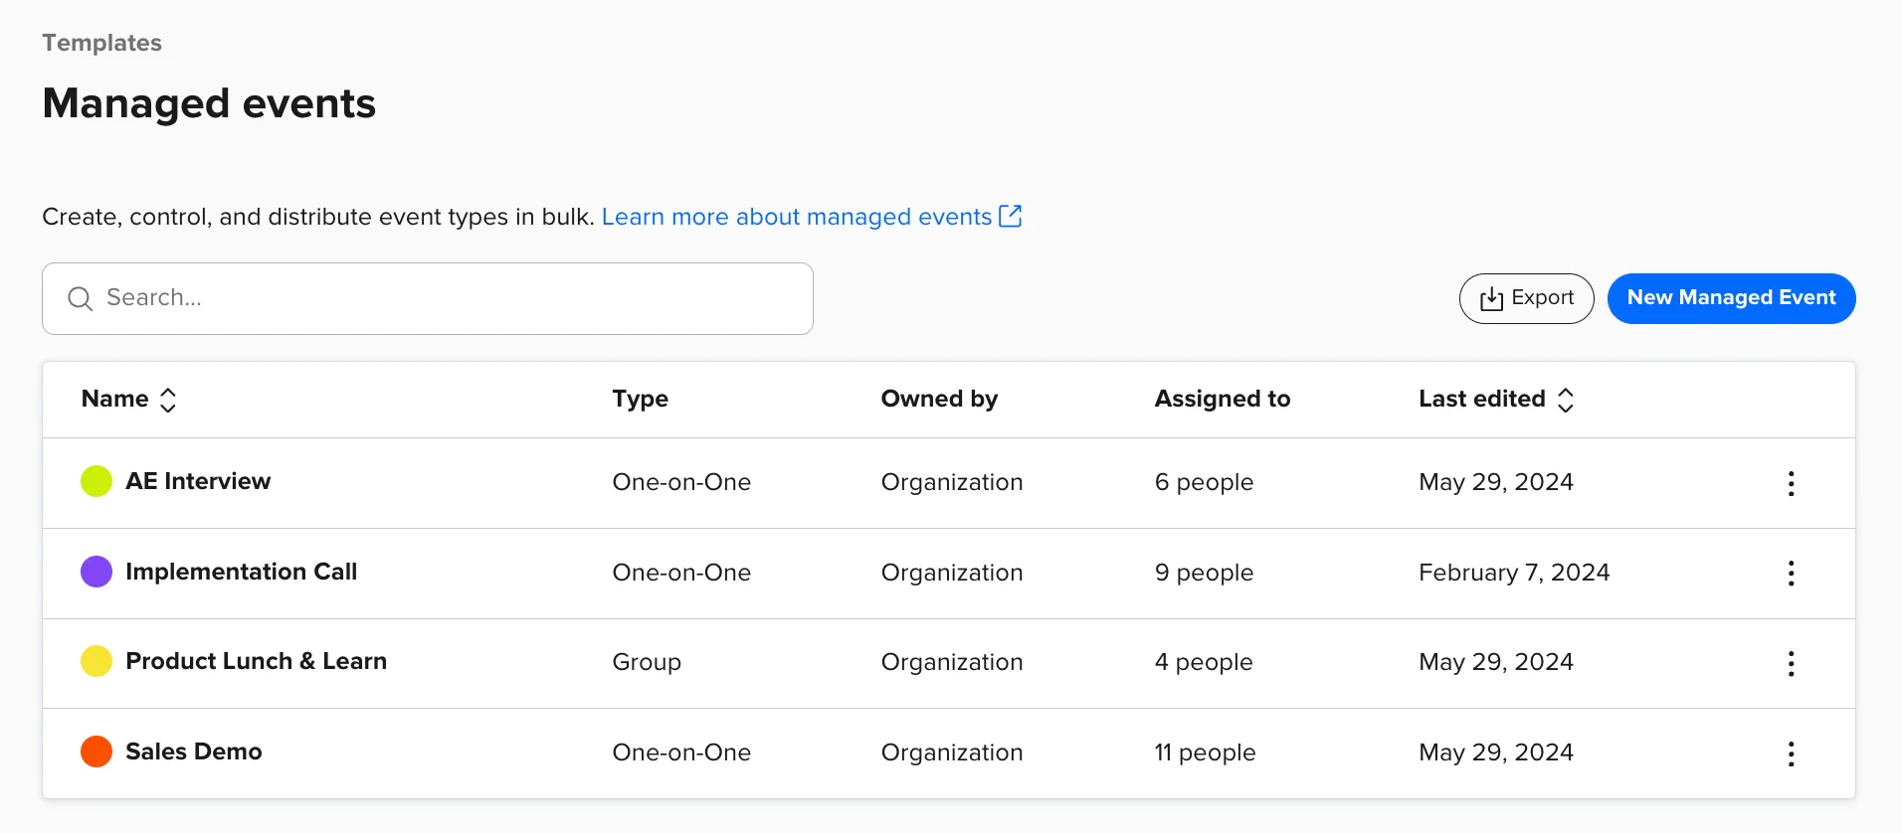Create a New Managed Event
The image size is (1902, 833).
[1731, 298]
